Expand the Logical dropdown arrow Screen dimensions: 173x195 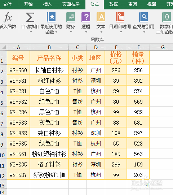point(86,32)
